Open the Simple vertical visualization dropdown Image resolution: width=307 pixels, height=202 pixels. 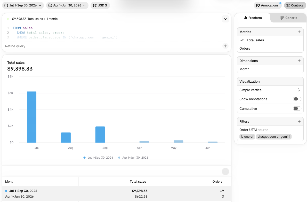[x=270, y=90]
